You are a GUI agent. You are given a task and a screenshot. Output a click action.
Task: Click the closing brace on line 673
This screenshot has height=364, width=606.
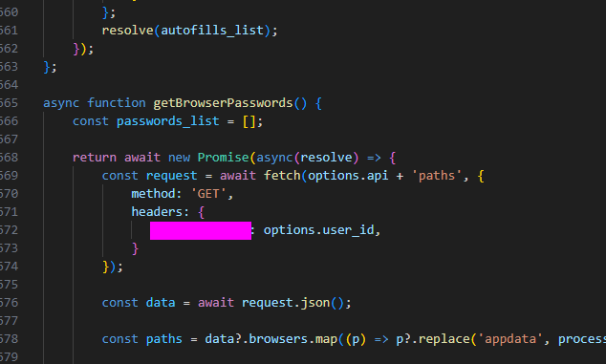click(135, 248)
